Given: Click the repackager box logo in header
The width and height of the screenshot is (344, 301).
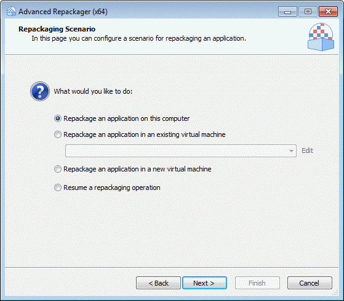Looking at the screenshot, I should click(321, 37).
